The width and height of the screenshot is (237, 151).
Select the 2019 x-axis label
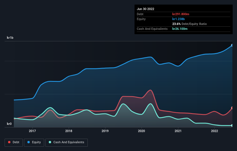click(x=105, y=131)
